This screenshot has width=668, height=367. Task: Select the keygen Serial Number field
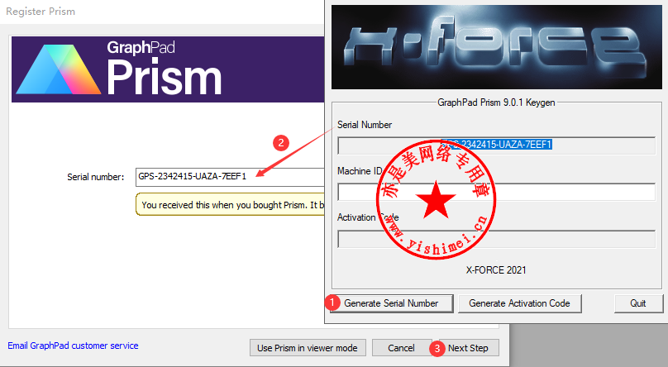(x=496, y=145)
